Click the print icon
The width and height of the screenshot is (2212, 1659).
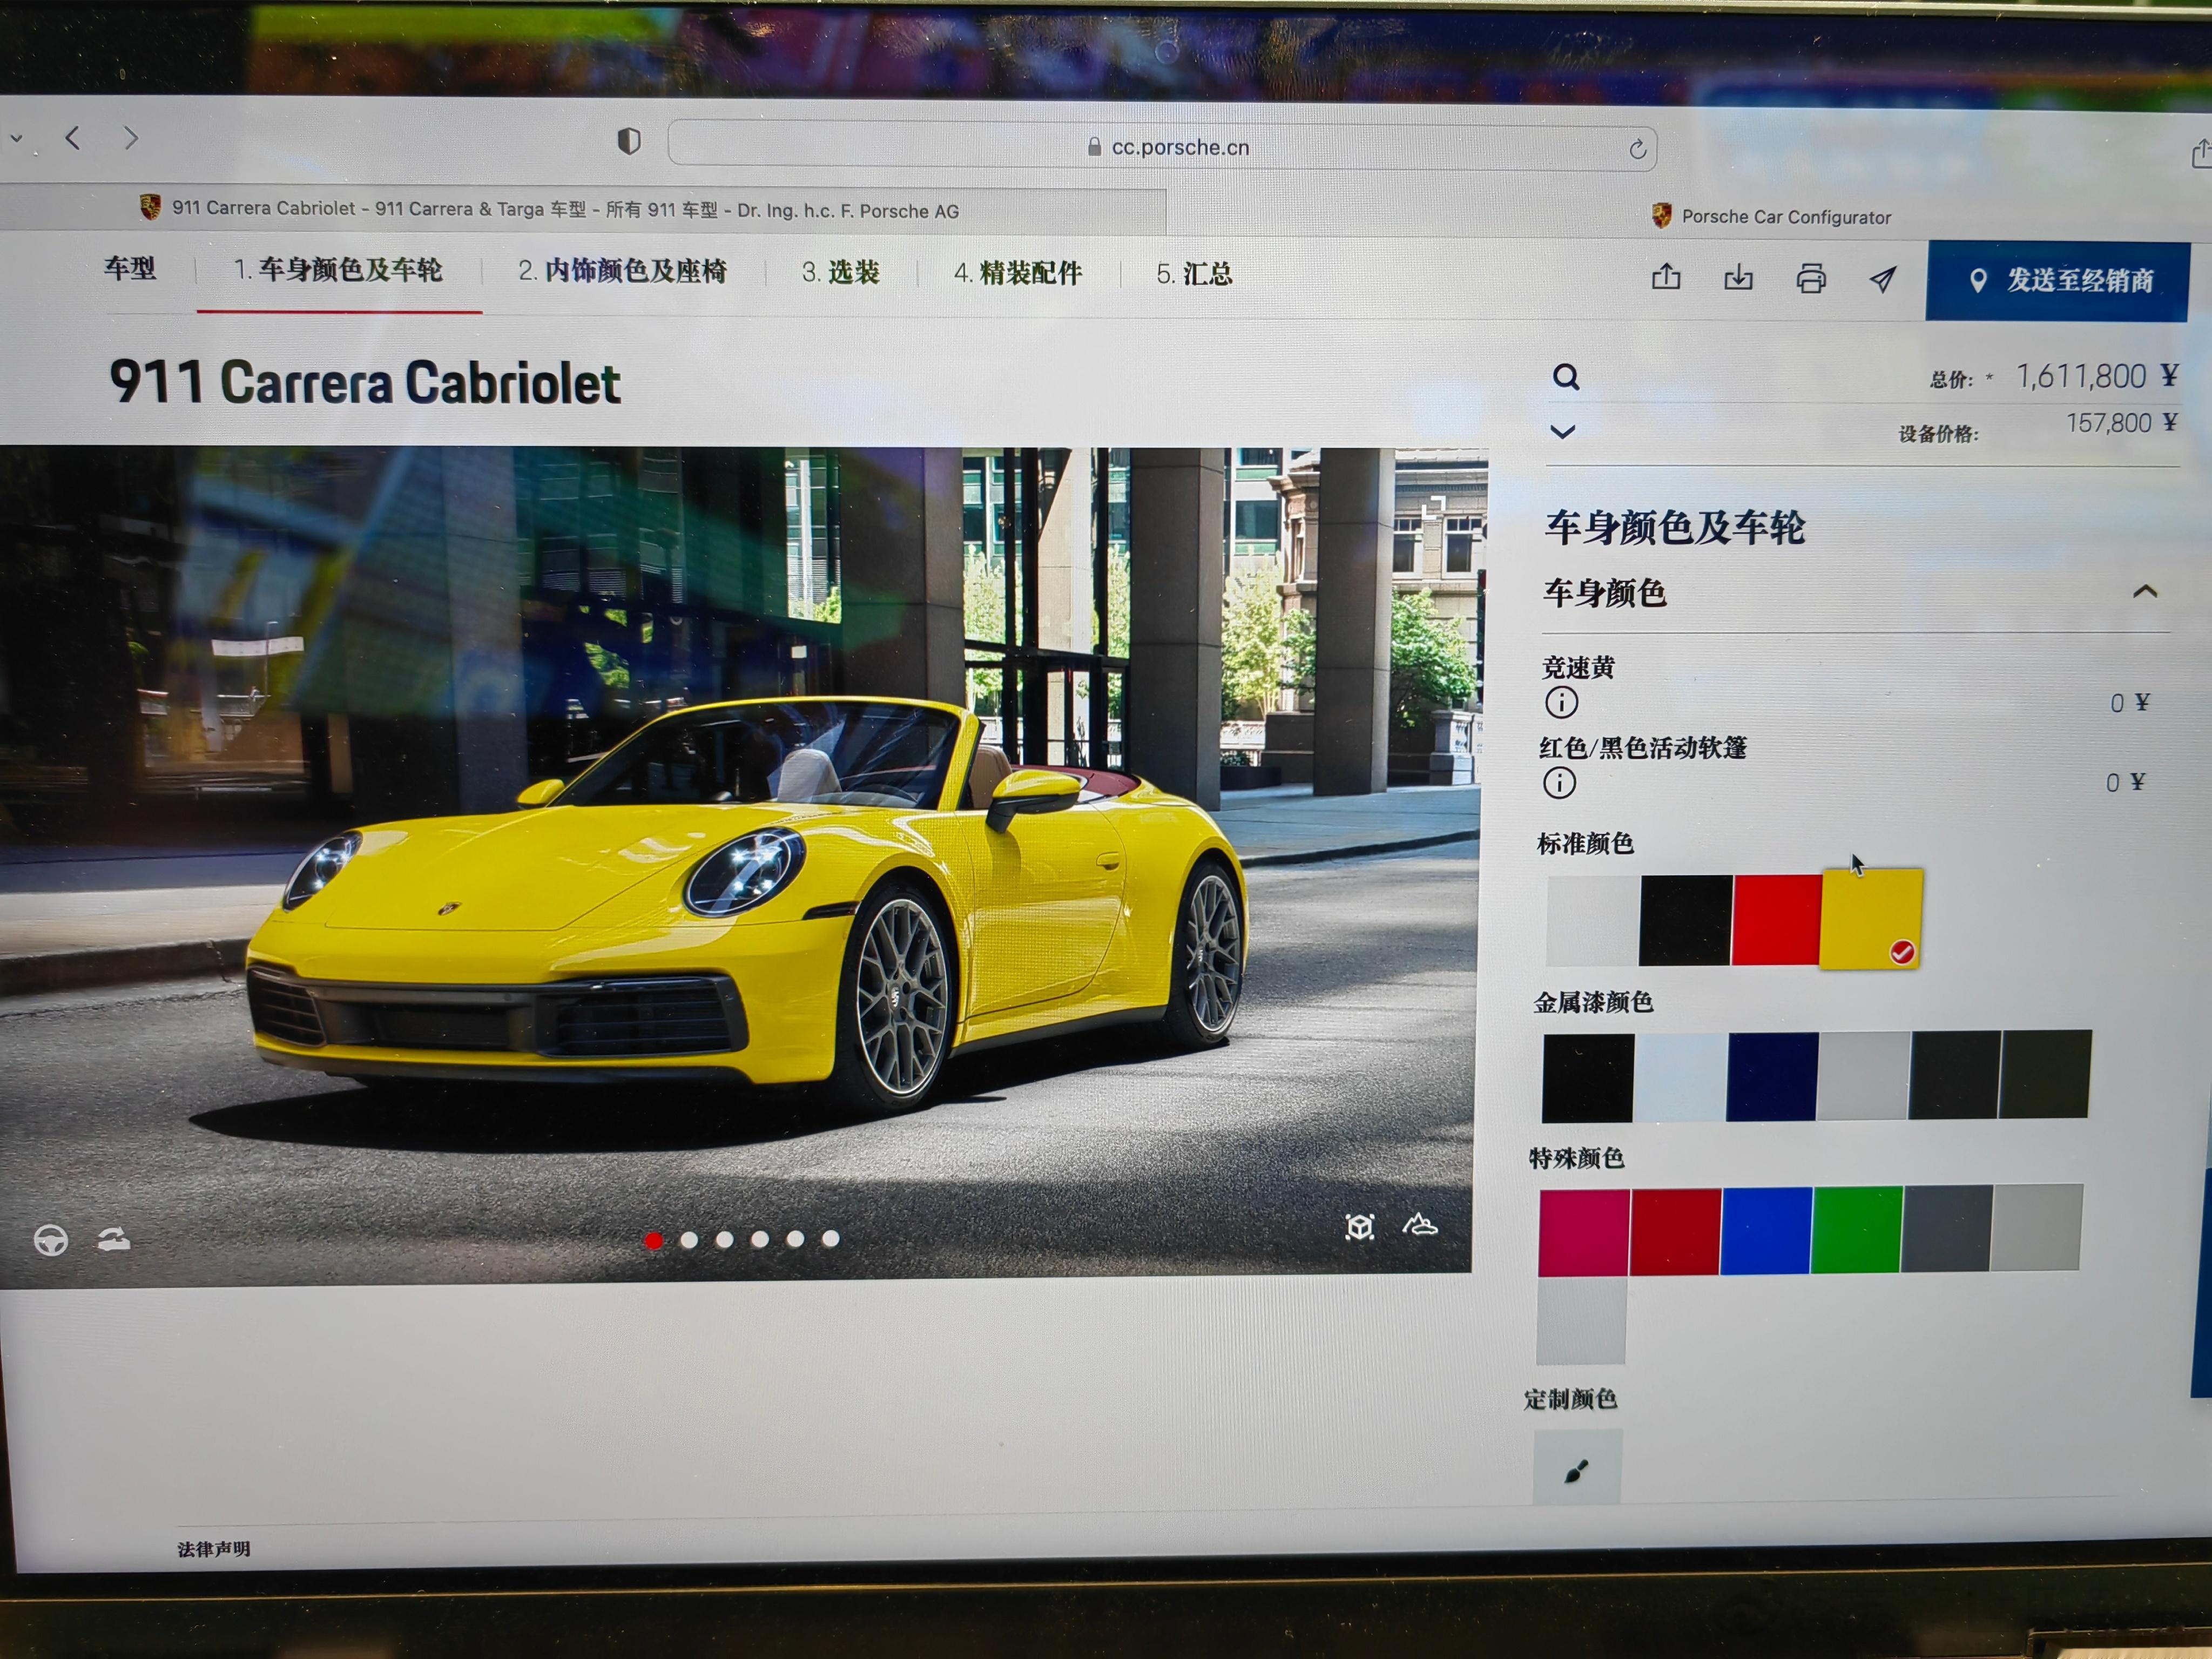coord(1811,279)
